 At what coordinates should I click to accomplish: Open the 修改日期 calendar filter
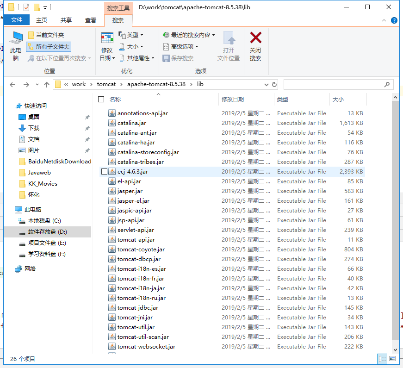pyautogui.click(x=107, y=46)
